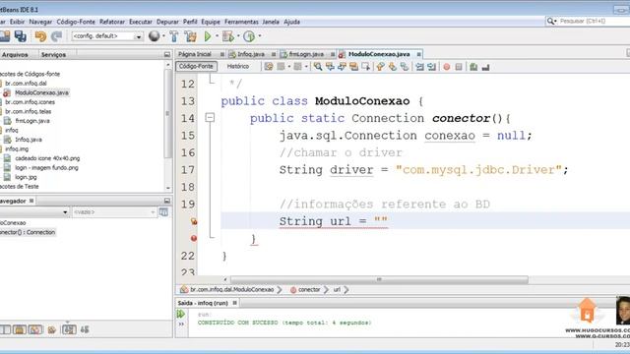Open dropdown arrow beside globe browser icon
Viewport: 630px width, 354px height.
point(163,36)
